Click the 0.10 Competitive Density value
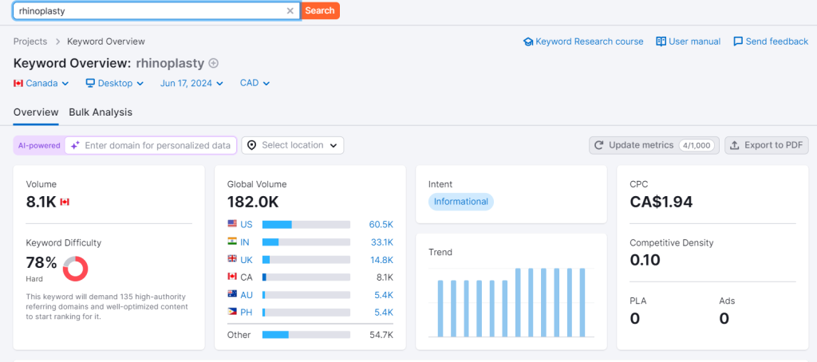This screenshot has width=817, height=362. click(x=645, y=260)
